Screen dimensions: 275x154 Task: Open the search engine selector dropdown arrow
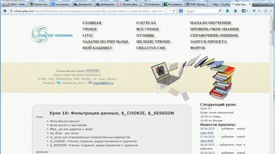(x=184, y=11)
